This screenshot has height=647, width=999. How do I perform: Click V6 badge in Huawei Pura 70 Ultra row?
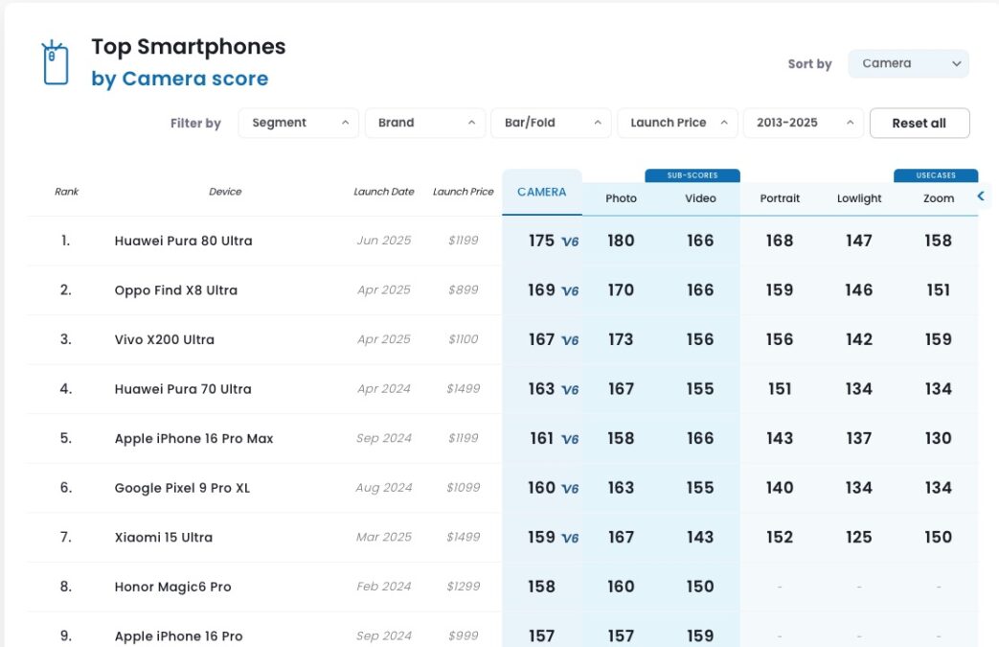pyautogui.click(x=570, y=390)
